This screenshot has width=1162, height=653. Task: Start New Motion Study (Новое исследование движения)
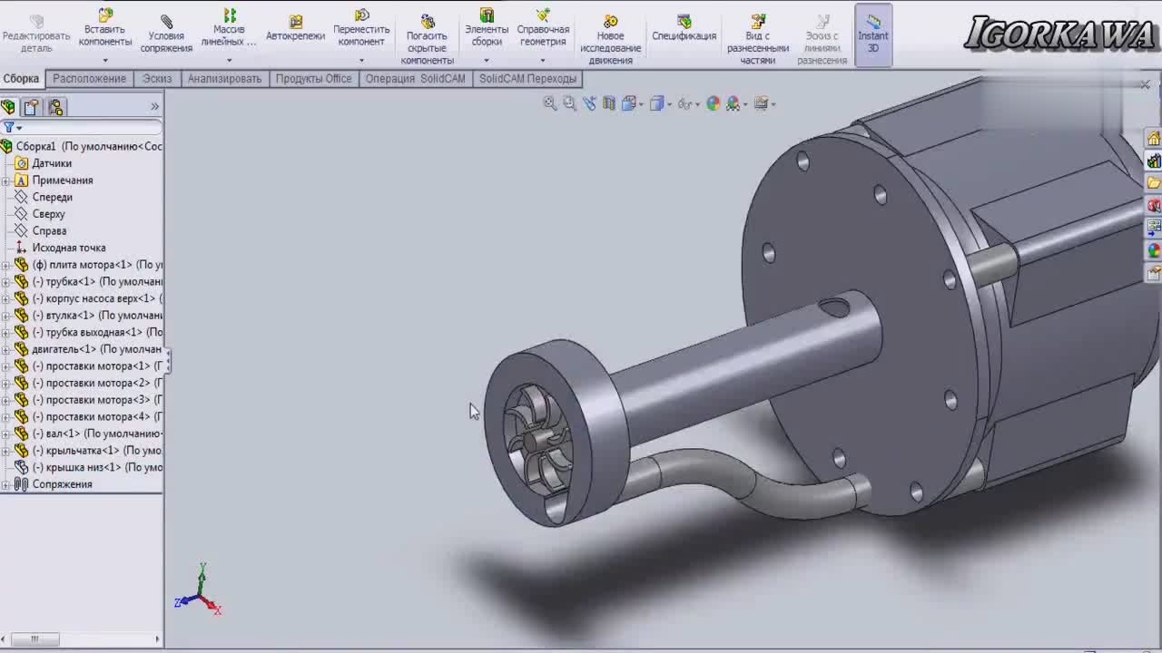610,41
